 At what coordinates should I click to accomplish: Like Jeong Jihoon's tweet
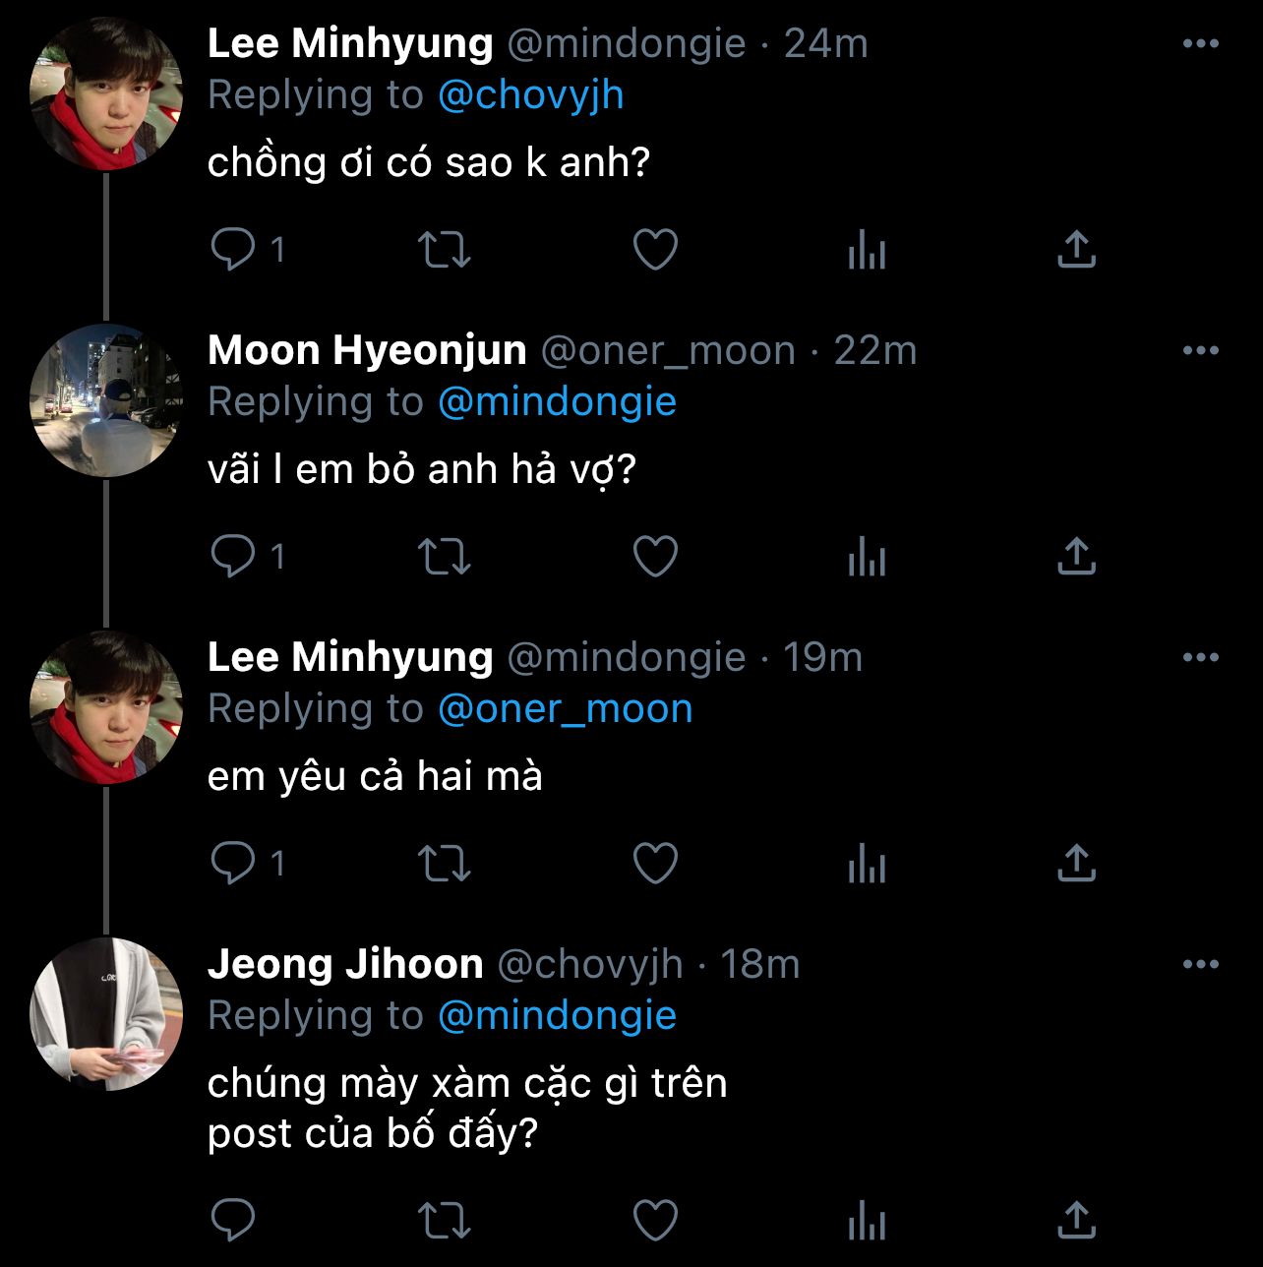pyautogui.click(x=655, y=1221)
